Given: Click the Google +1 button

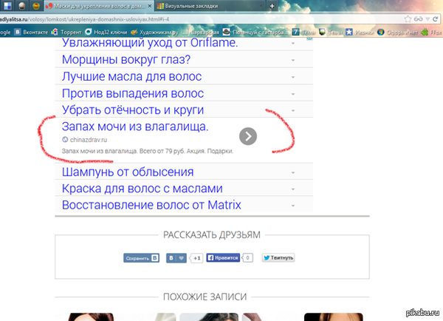Looking at the screenshot, I should (x=196, y=258).
